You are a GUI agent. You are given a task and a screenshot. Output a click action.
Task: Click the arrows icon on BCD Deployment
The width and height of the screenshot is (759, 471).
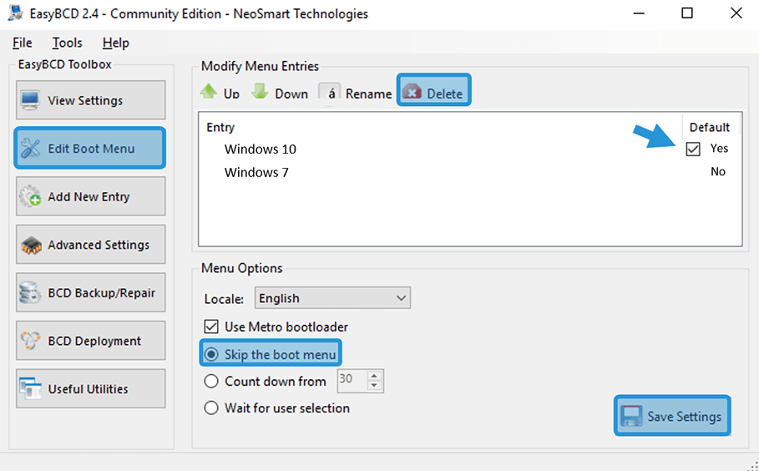pyautogui.click(x=29, y=341)
